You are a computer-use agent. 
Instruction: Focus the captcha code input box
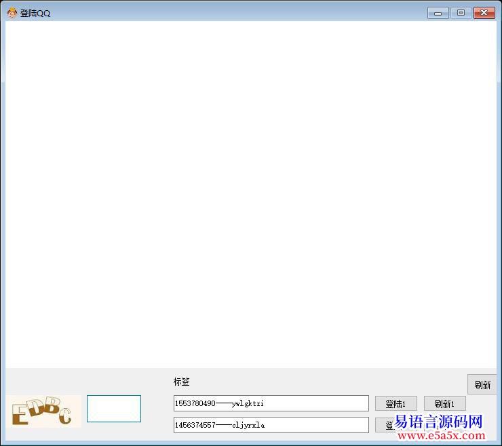click(x=114, y=409)
